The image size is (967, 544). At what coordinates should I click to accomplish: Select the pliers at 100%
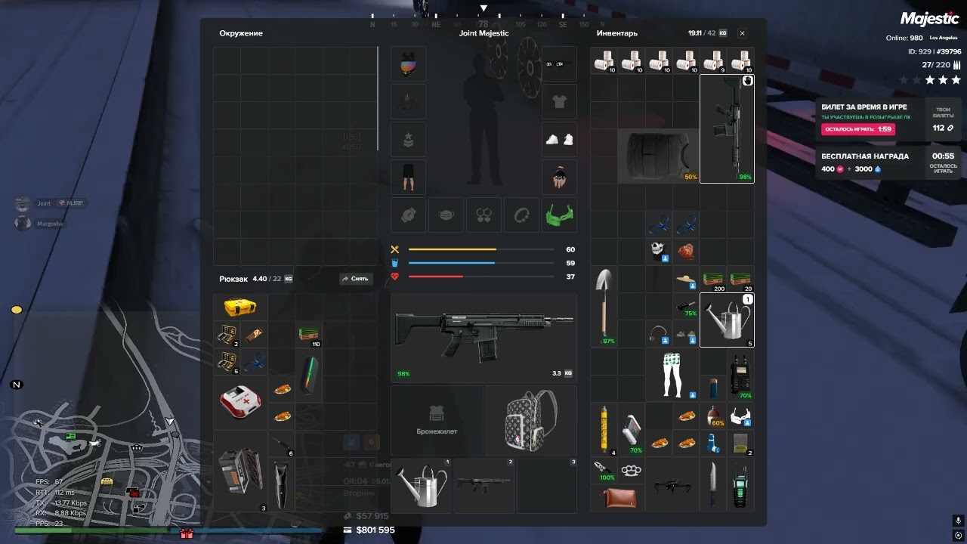(604, 470)
